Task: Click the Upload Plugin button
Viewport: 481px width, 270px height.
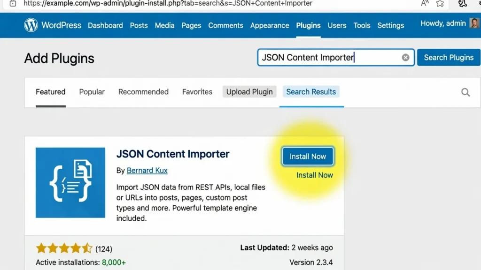Action: [x=249, y=92]
